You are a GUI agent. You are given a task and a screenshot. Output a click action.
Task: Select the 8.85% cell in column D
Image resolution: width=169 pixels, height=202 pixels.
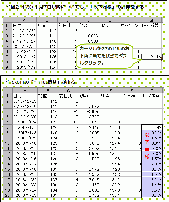[89, 122]
